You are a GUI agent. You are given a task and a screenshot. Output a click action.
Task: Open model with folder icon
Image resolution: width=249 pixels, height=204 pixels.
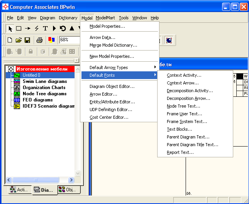click(x=18, y=40)
